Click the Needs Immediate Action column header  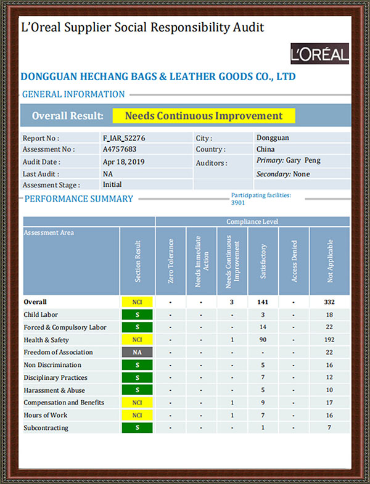pos(202,261)
